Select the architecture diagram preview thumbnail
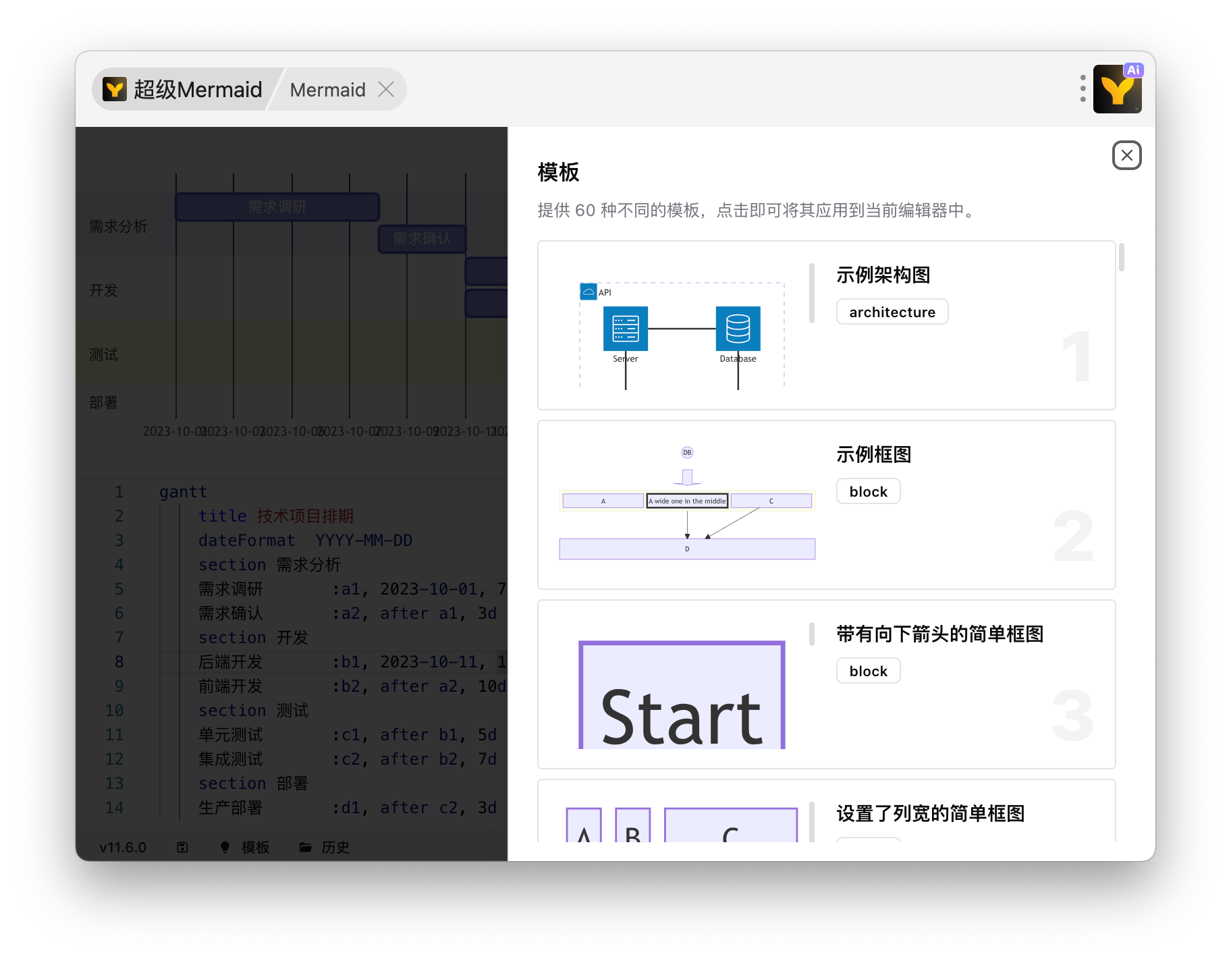This screenshot has height=961, width=1231. pyautogui.click(x=682, y=334)
